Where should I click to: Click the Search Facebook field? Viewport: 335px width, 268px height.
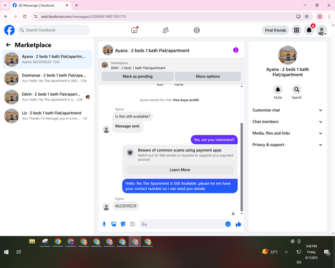(54, 30)
